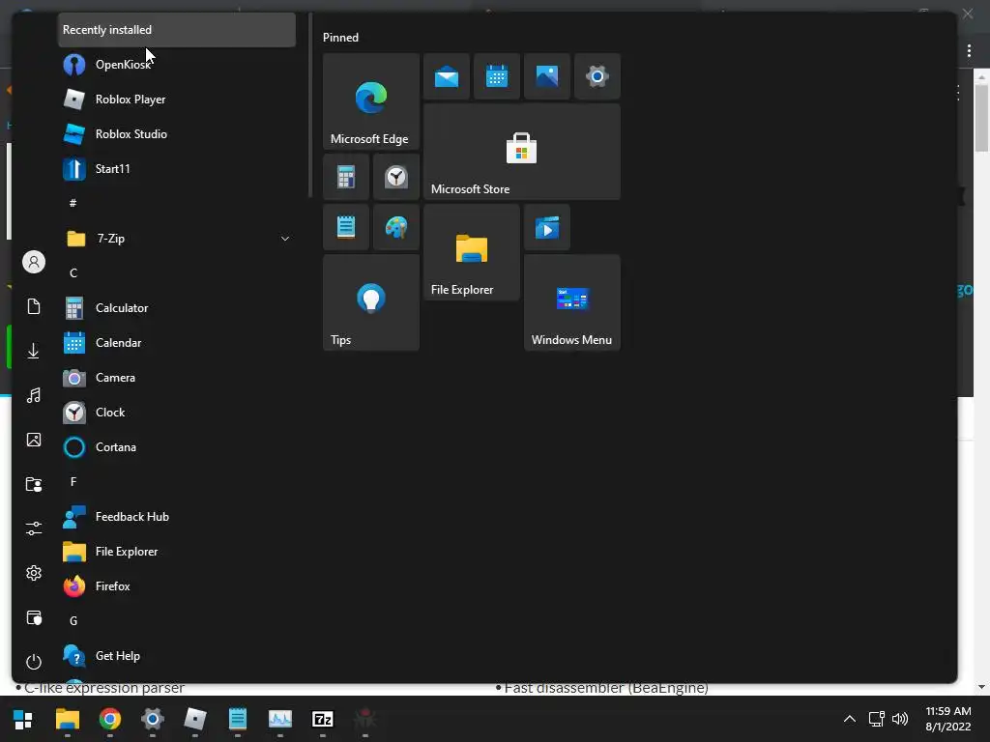Open Downloads shortcut in sidebar
Image resolution: width=990 pixels, height=742 pixels.
pyautogui.click(x=34, y=351)
